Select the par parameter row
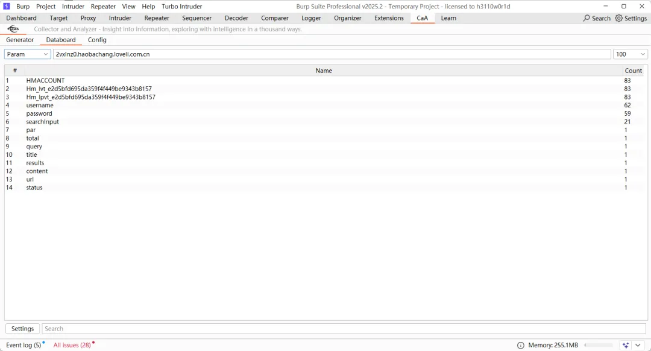This screenshot has width=651, height=351. pos(324,130)
